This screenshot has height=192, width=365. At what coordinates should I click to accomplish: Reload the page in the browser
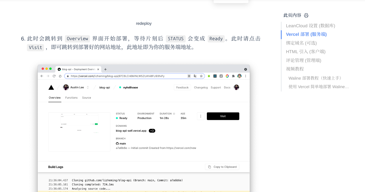click(54, 76)
